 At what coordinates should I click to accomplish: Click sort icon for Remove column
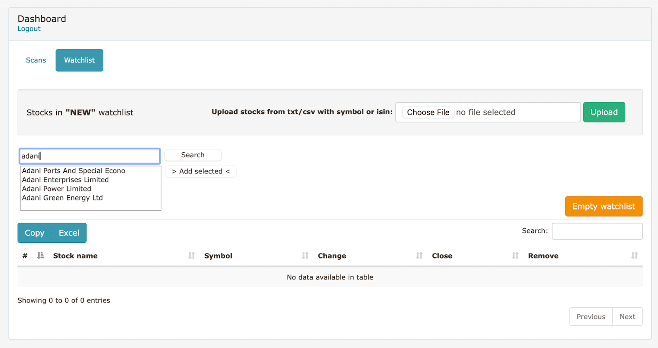coord(634,256)
